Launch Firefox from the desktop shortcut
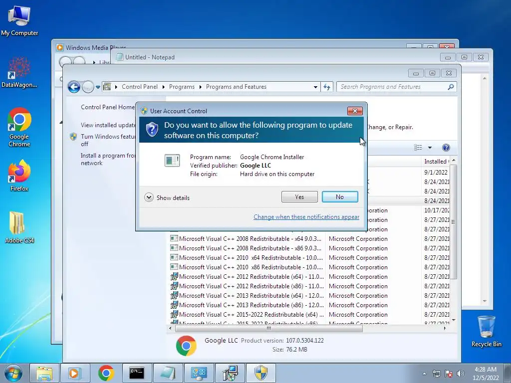The width and height of the screenshot is (511, 383). pos(19,176)
